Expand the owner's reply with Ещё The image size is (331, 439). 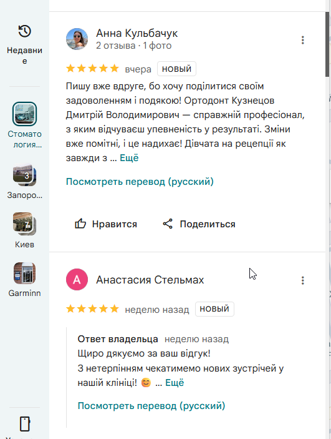[x=175, y=382]
